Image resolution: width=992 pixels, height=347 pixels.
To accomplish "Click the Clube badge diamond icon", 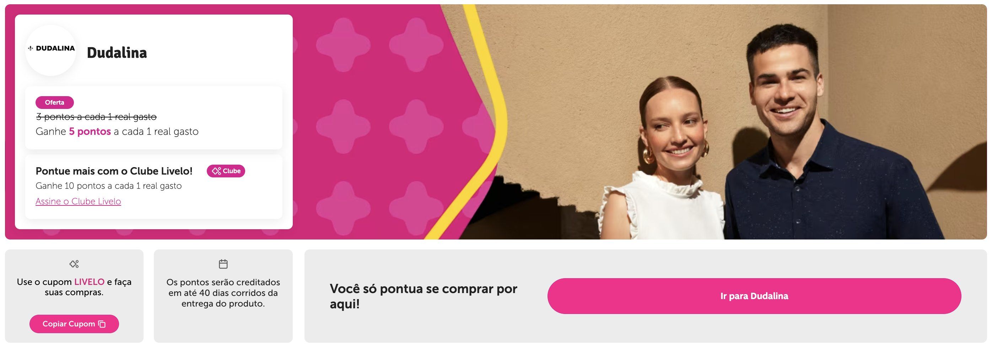I will [x=216, y=171].
